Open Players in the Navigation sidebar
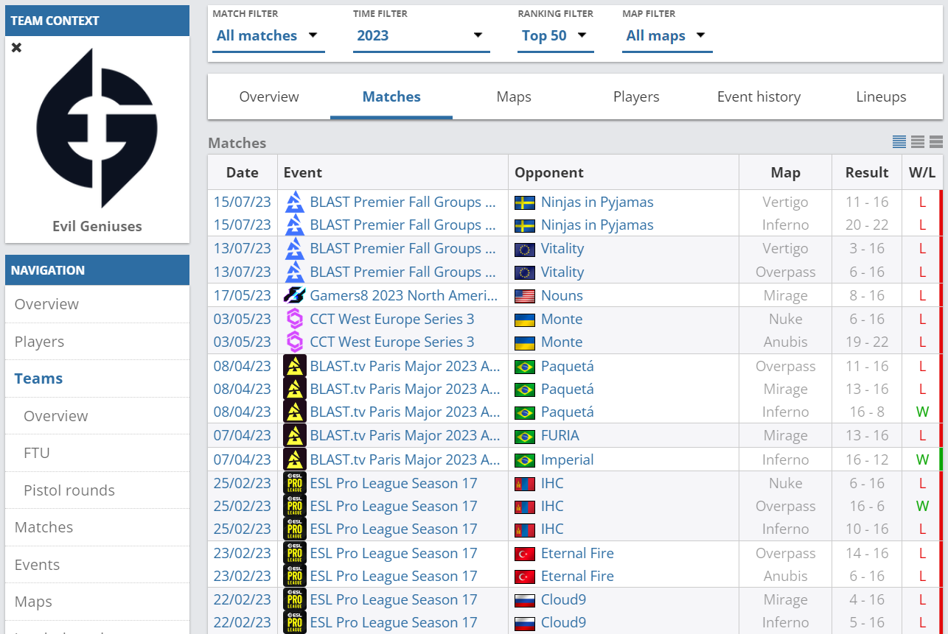This screenshot has height=634, width=948. point(97,342)
